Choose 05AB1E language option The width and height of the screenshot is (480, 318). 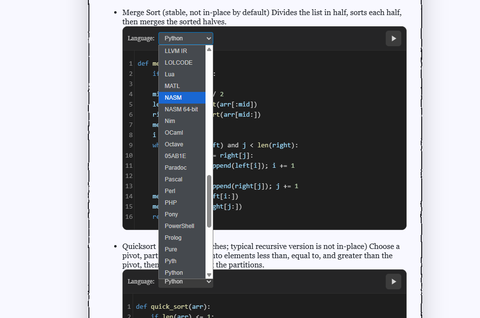pyautogui.click(x=182, y=156)
